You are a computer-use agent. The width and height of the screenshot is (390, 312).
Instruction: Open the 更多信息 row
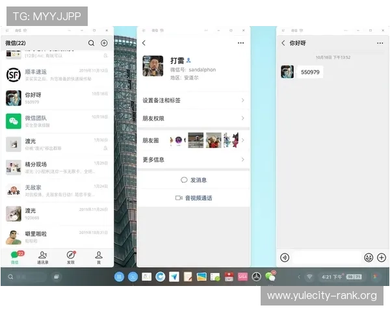(193, 159)
